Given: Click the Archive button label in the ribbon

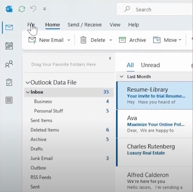Looking at the screenshot, I should click(x=138, y=40).
